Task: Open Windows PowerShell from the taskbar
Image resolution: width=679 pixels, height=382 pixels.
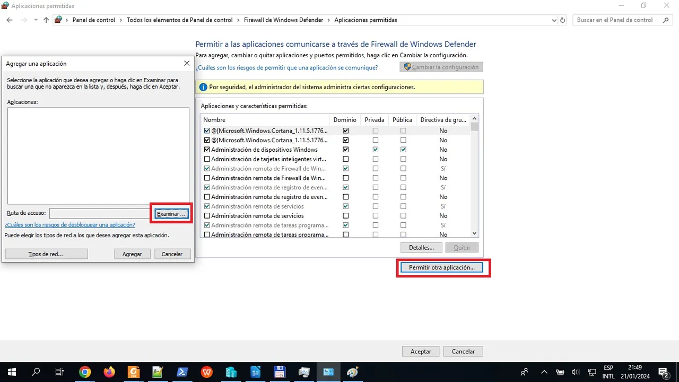Action: (182, 372)
